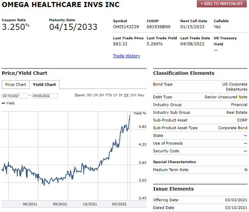Click the Last Trade Price $83.32

pyautogui.click(x=120, y=44)
